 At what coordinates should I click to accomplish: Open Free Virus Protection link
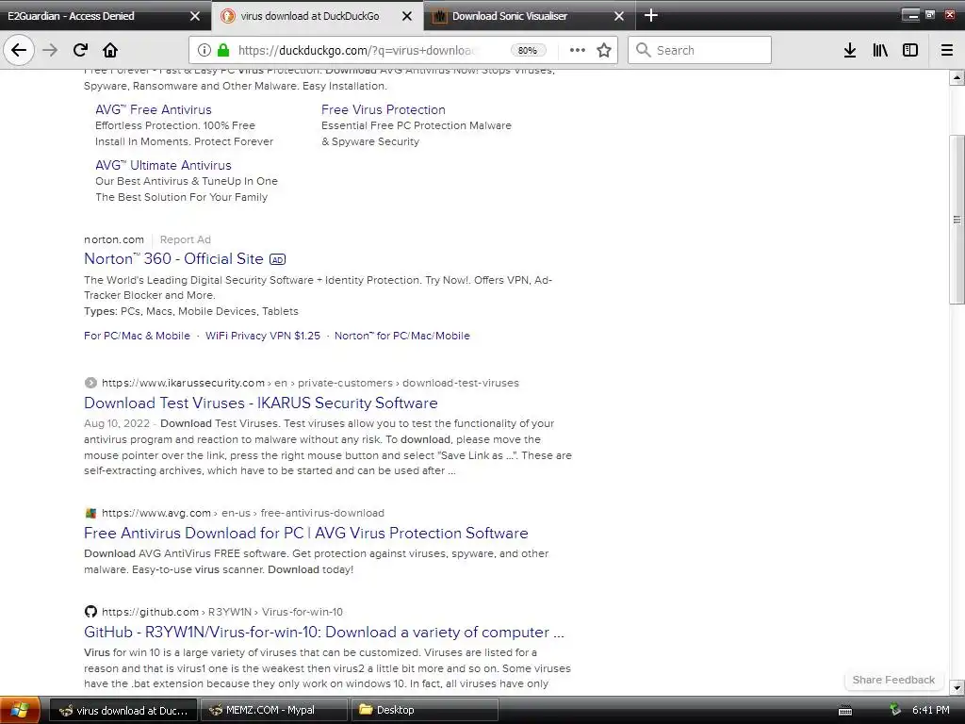pos(384,109)
